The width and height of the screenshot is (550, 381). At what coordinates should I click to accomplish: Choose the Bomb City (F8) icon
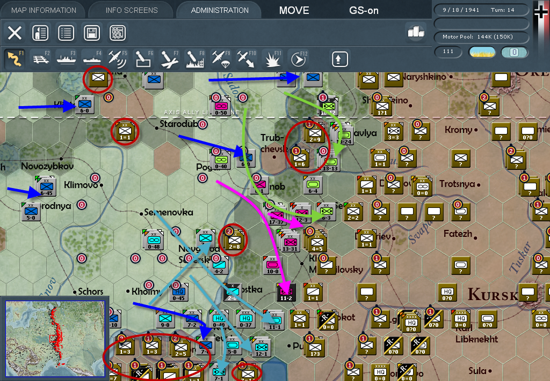pos(196,58)
